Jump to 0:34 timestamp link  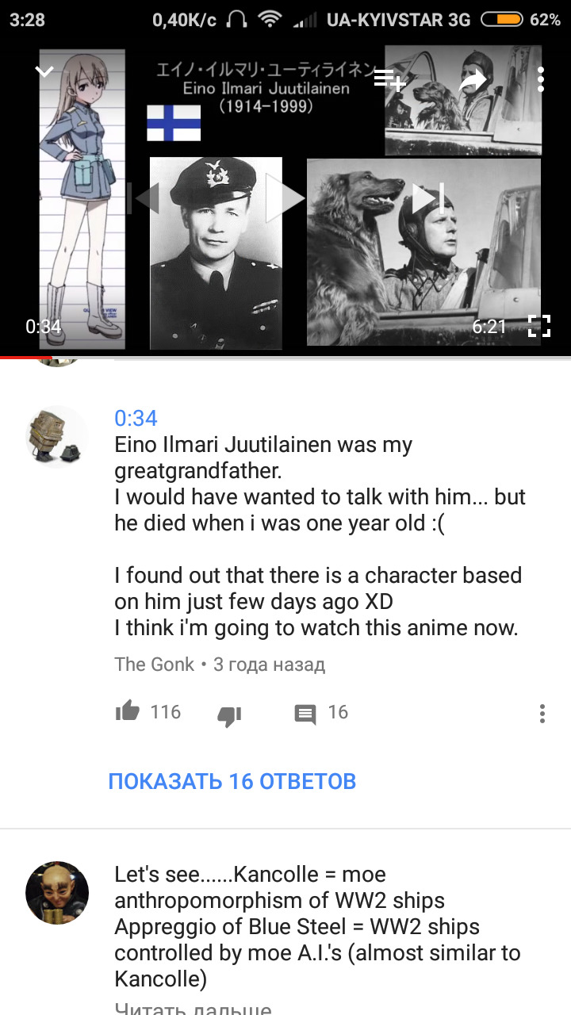[x=136, y=418]
